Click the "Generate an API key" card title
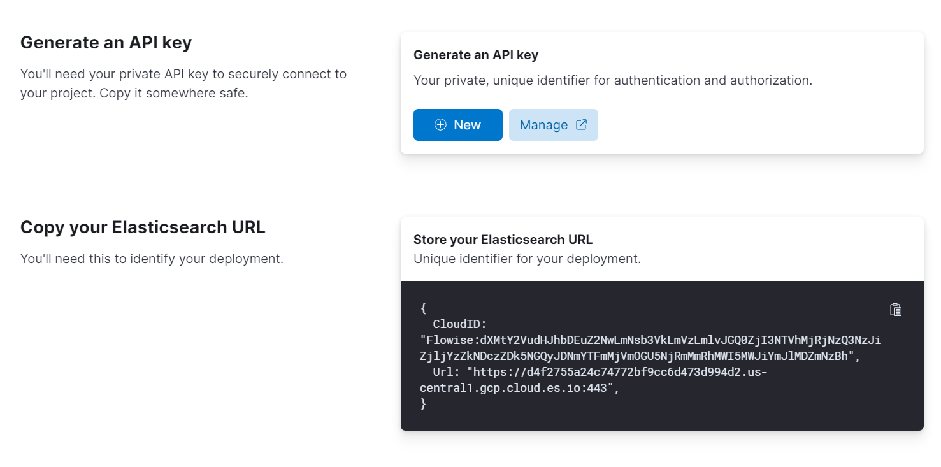 [476, 55]
